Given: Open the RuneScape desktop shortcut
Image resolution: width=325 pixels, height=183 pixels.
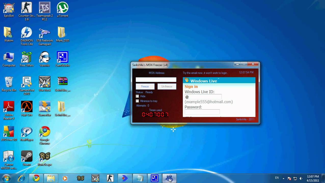Looking at the screenshot, I should [x=45, y=158].
